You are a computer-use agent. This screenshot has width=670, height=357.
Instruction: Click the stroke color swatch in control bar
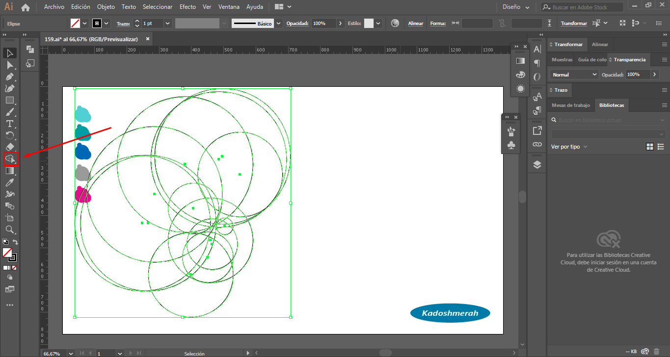[97, 23]
